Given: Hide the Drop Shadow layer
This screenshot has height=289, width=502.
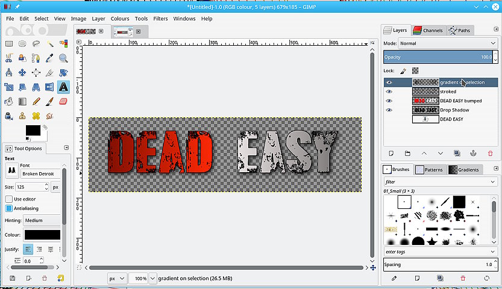Looking at the screenshot, I should [389, 110].
